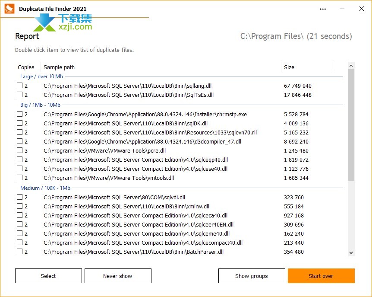The height and width of the screenshot is (297, 372).
Task: Click size value 8 692 240
Action: 296,142
